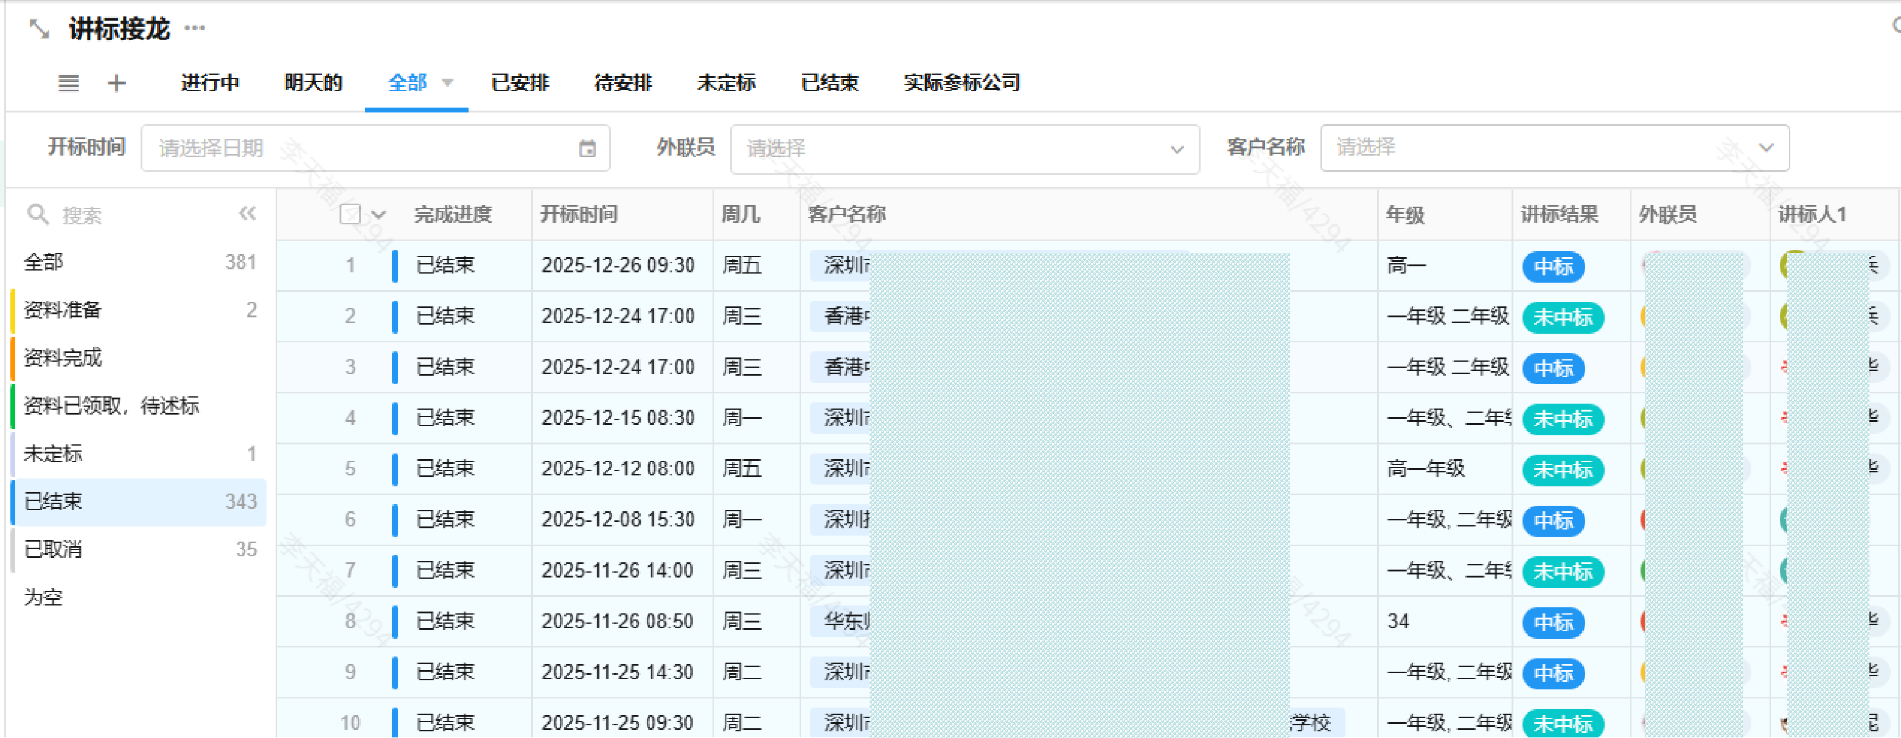Click the 讲标结果 column header
The width and height of the screenshot is (1901, 738).
1558,215
